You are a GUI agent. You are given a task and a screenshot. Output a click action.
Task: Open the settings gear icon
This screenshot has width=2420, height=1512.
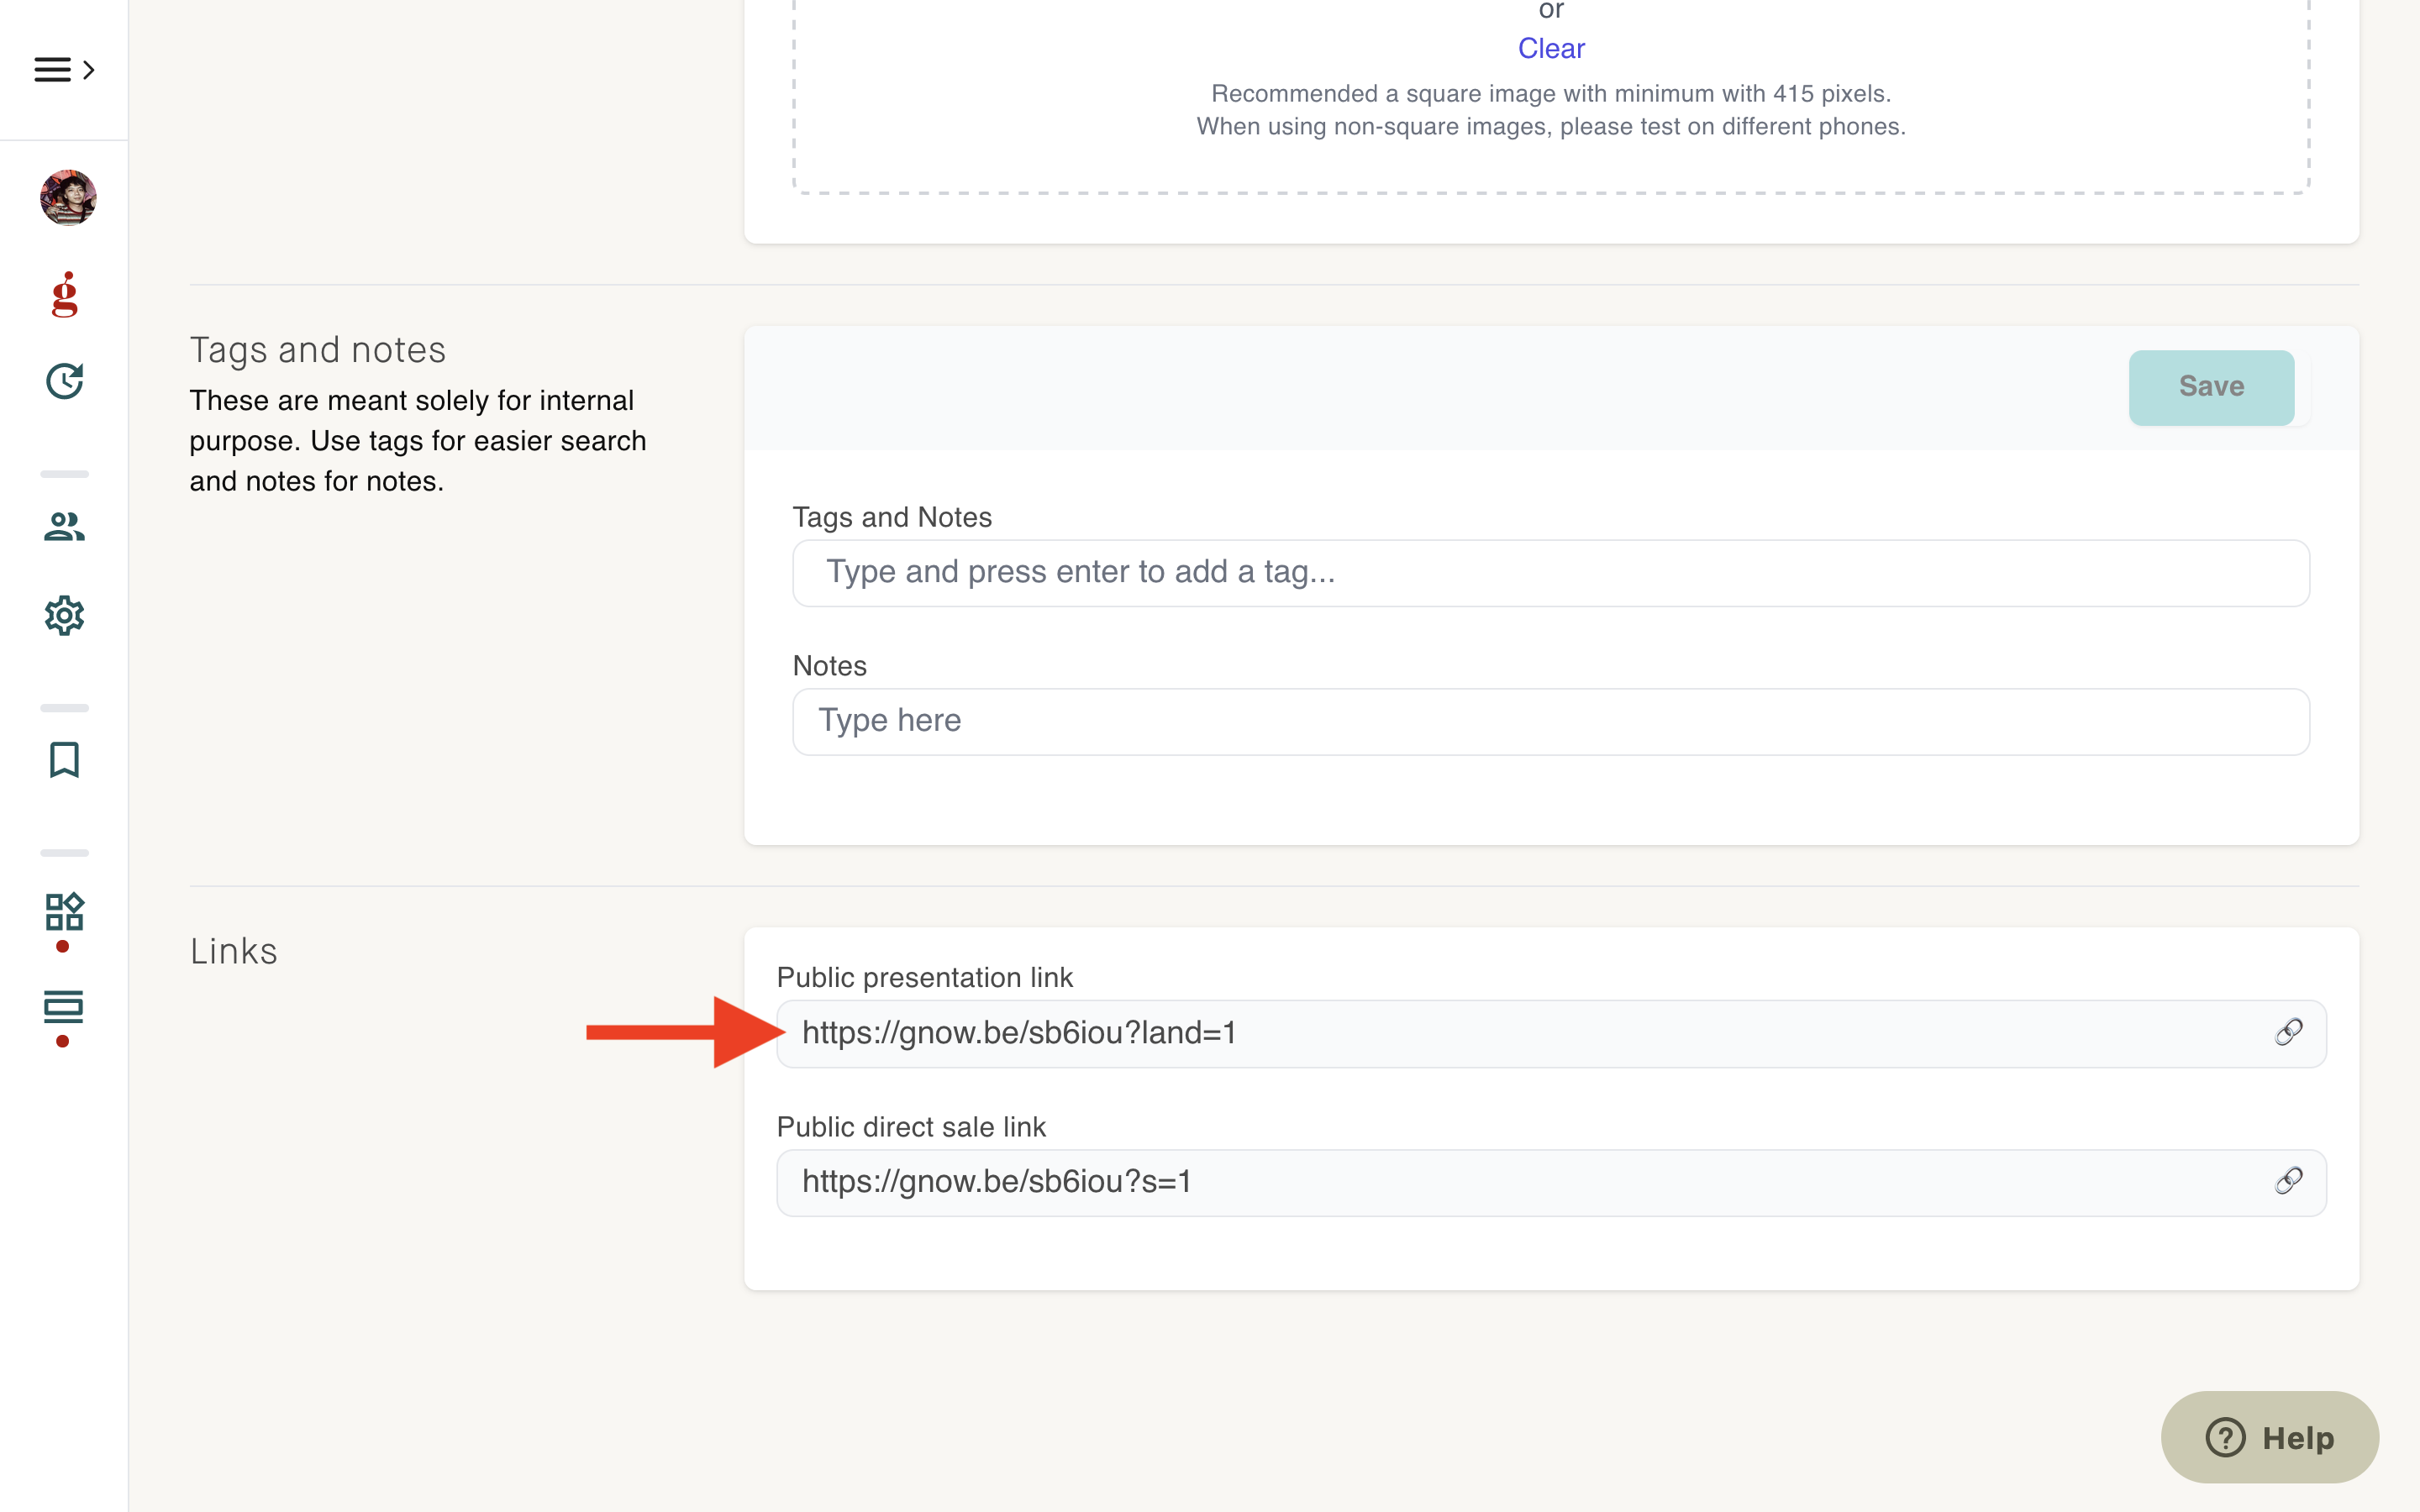pyautogui.click(x=65, y=616)
